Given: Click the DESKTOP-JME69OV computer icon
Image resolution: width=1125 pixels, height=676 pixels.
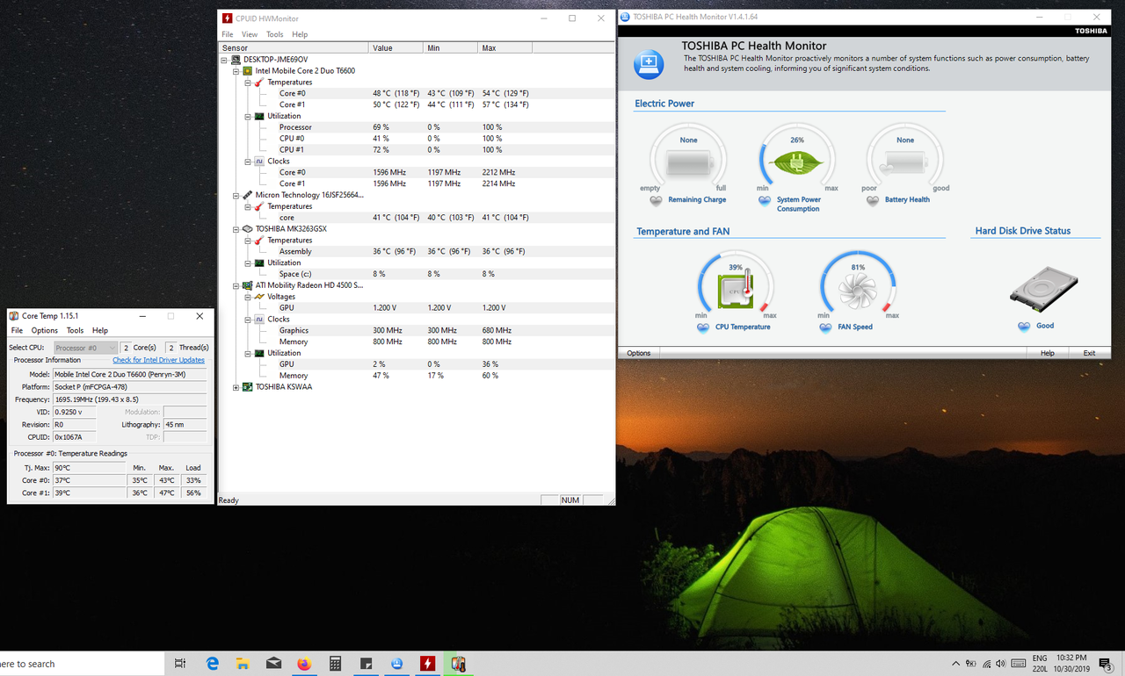Looking at the screenshot, I should tap(236, 60).
